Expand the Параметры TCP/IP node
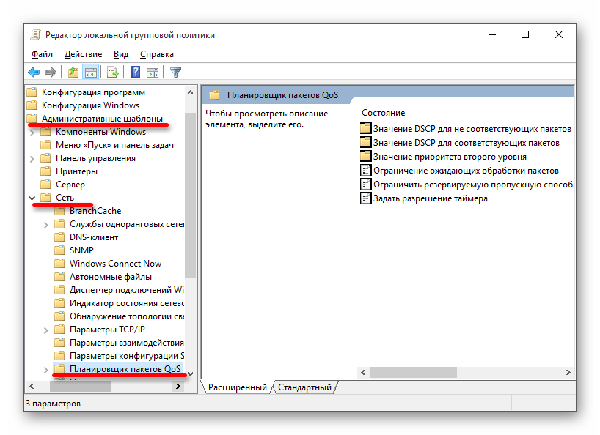 (45, 330)
